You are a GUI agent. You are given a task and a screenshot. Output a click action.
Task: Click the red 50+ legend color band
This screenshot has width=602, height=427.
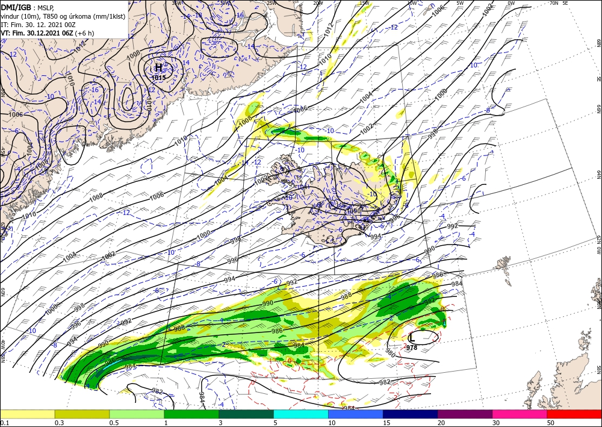(x=574, y=414)
